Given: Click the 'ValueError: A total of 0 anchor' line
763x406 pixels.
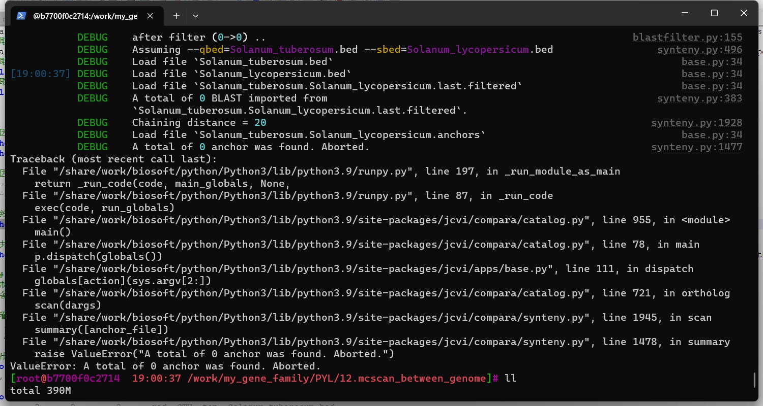Looking at the screenshot, I should (165, 366).
